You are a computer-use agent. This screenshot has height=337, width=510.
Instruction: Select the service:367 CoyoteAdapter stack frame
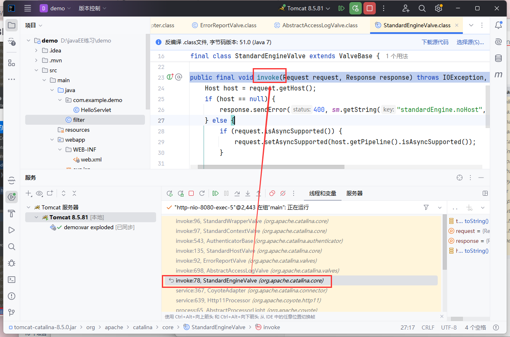point(251,290)
